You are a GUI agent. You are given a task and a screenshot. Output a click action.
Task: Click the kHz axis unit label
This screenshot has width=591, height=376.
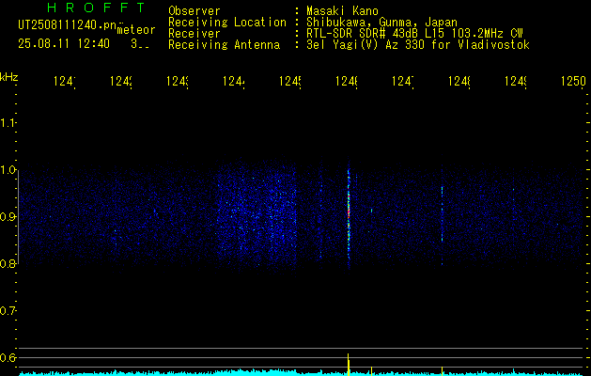click(x=9, y=77)
